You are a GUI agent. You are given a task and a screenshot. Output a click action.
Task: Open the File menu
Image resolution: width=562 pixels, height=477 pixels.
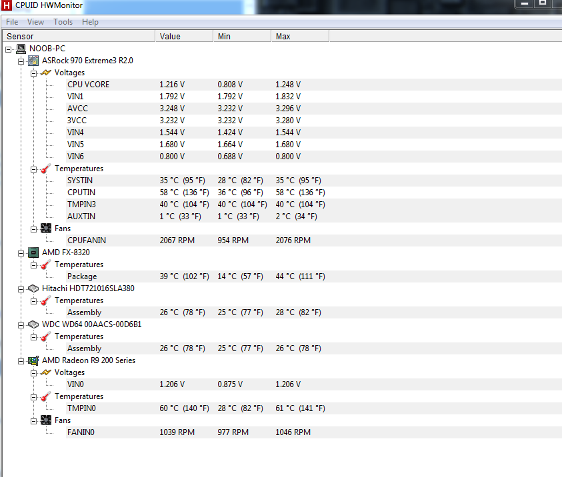[12, 22]
